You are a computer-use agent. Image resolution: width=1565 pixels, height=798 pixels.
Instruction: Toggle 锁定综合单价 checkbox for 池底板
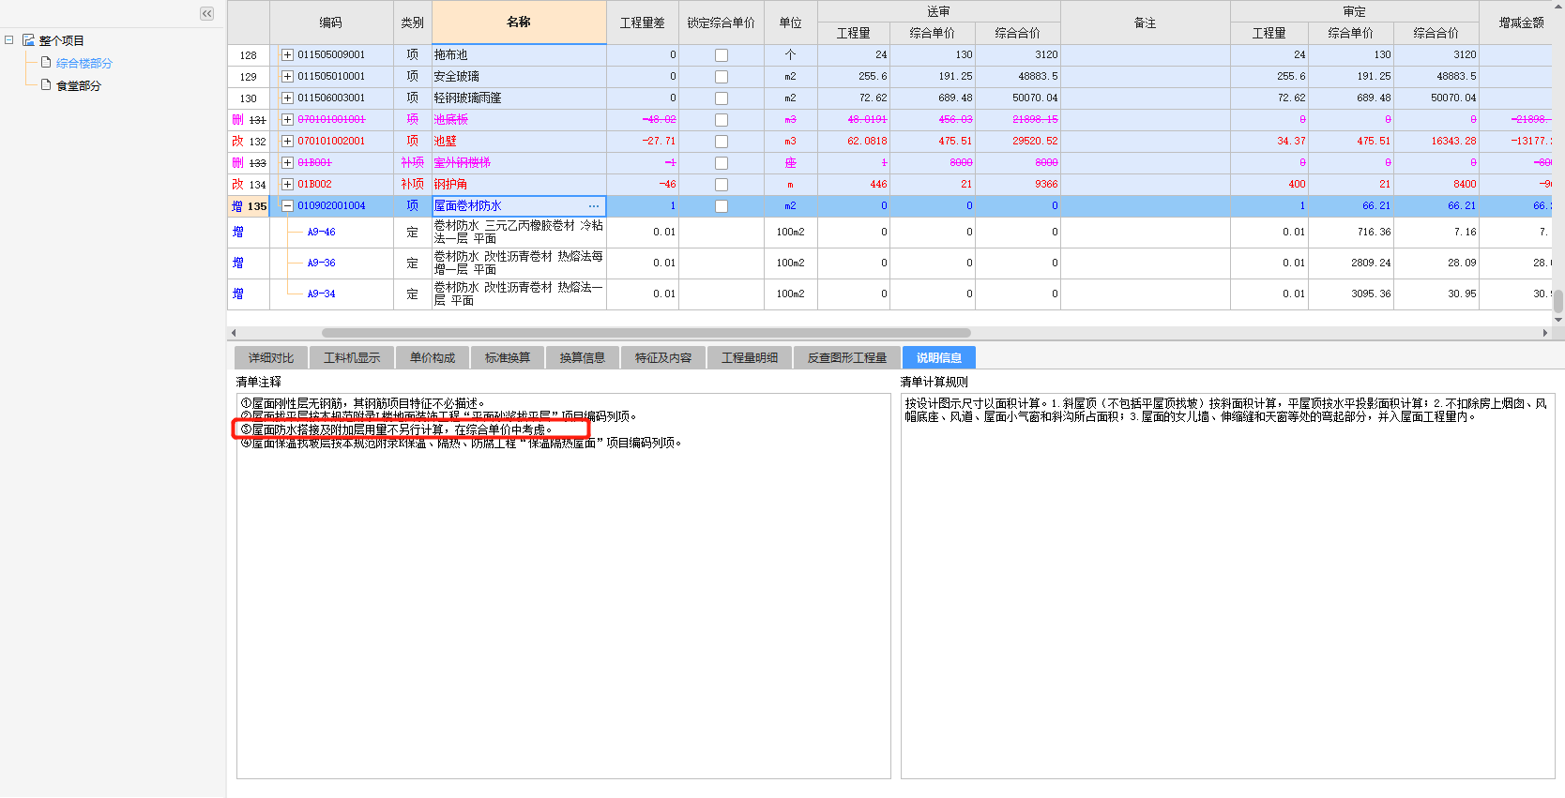pos(722,120)
